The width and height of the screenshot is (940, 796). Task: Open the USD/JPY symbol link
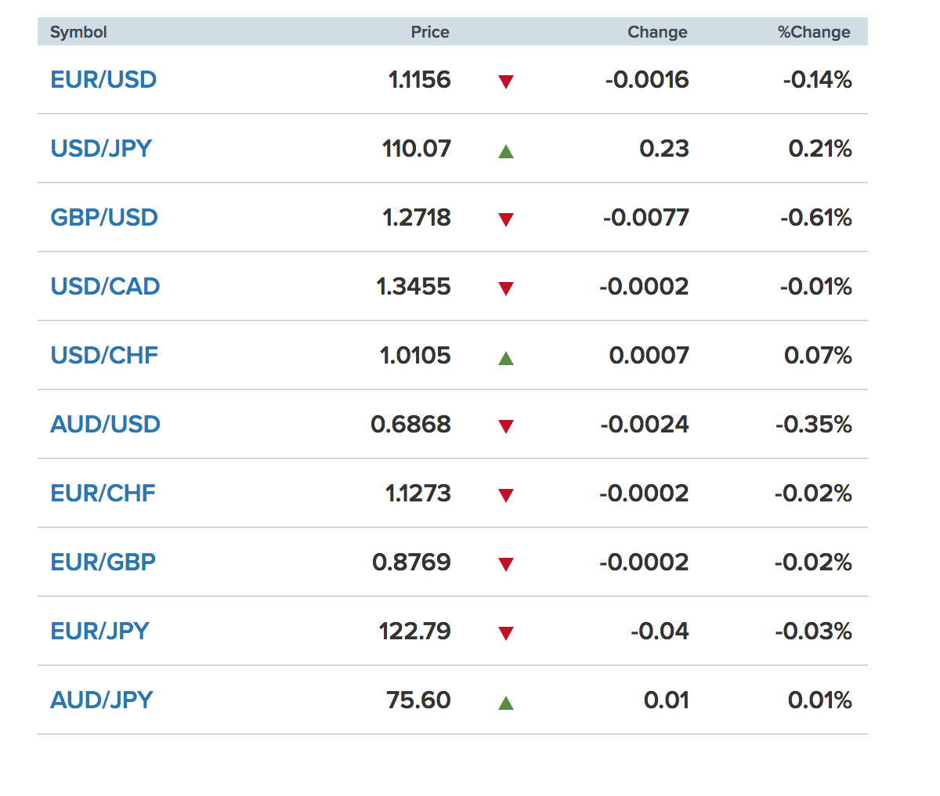click(101, 149)
